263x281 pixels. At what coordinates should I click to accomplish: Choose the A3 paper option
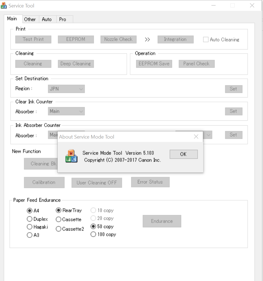point(29,235)
